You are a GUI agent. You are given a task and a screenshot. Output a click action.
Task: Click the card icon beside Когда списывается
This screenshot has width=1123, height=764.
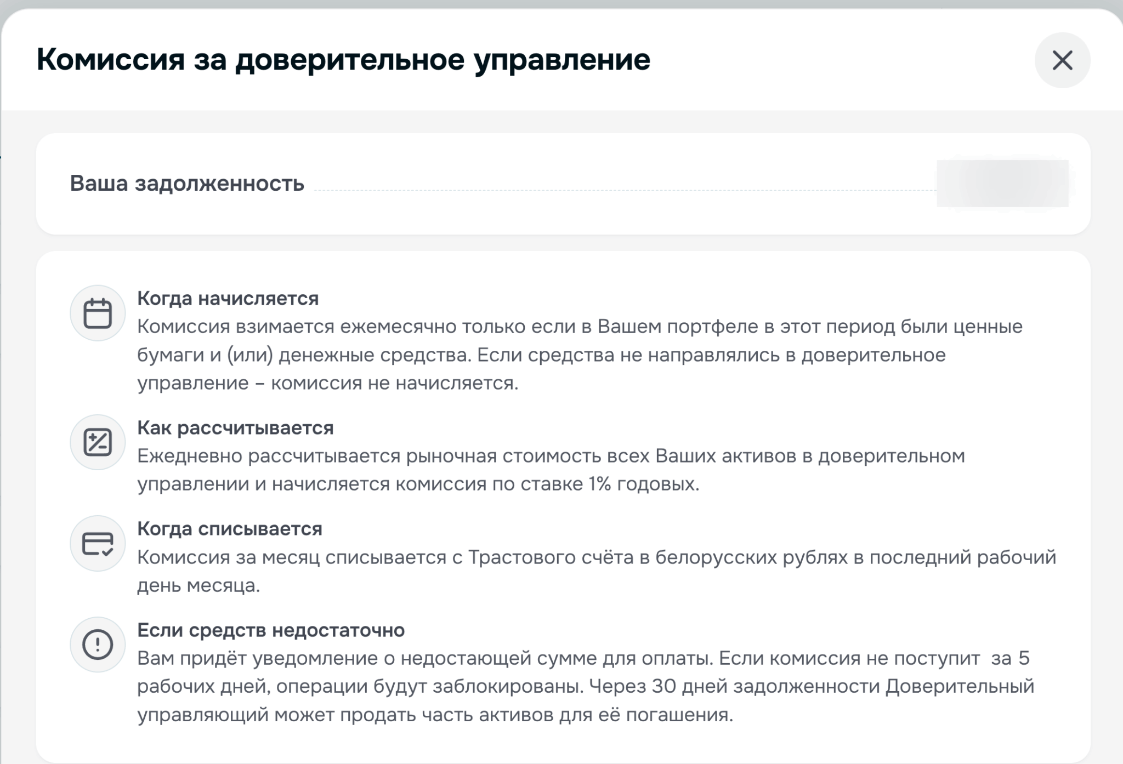pyautogui.click(x=98, y=544)
